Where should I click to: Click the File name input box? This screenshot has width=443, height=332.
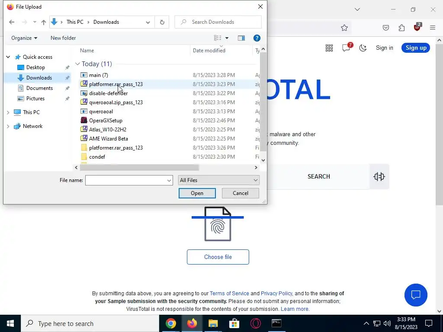(126, 180)
